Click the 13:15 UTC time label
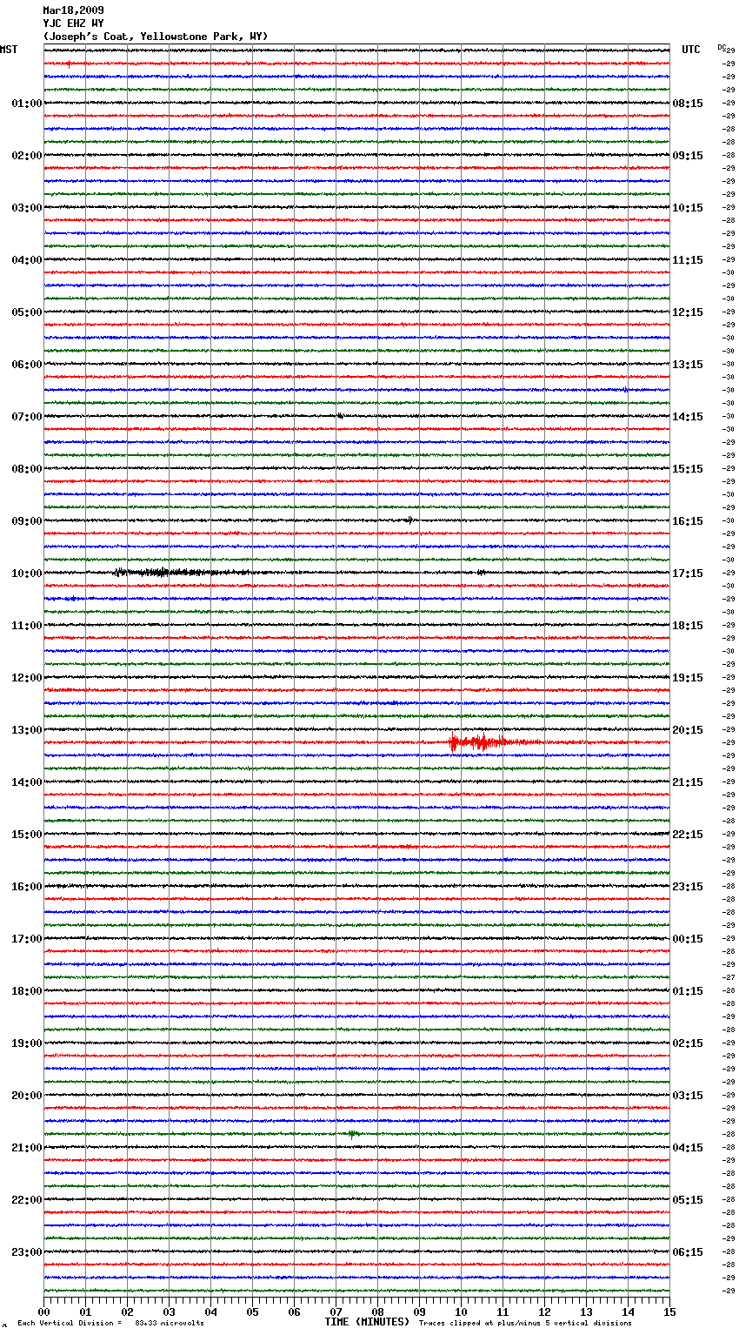 pyautogui.click(x=688, y=365)
